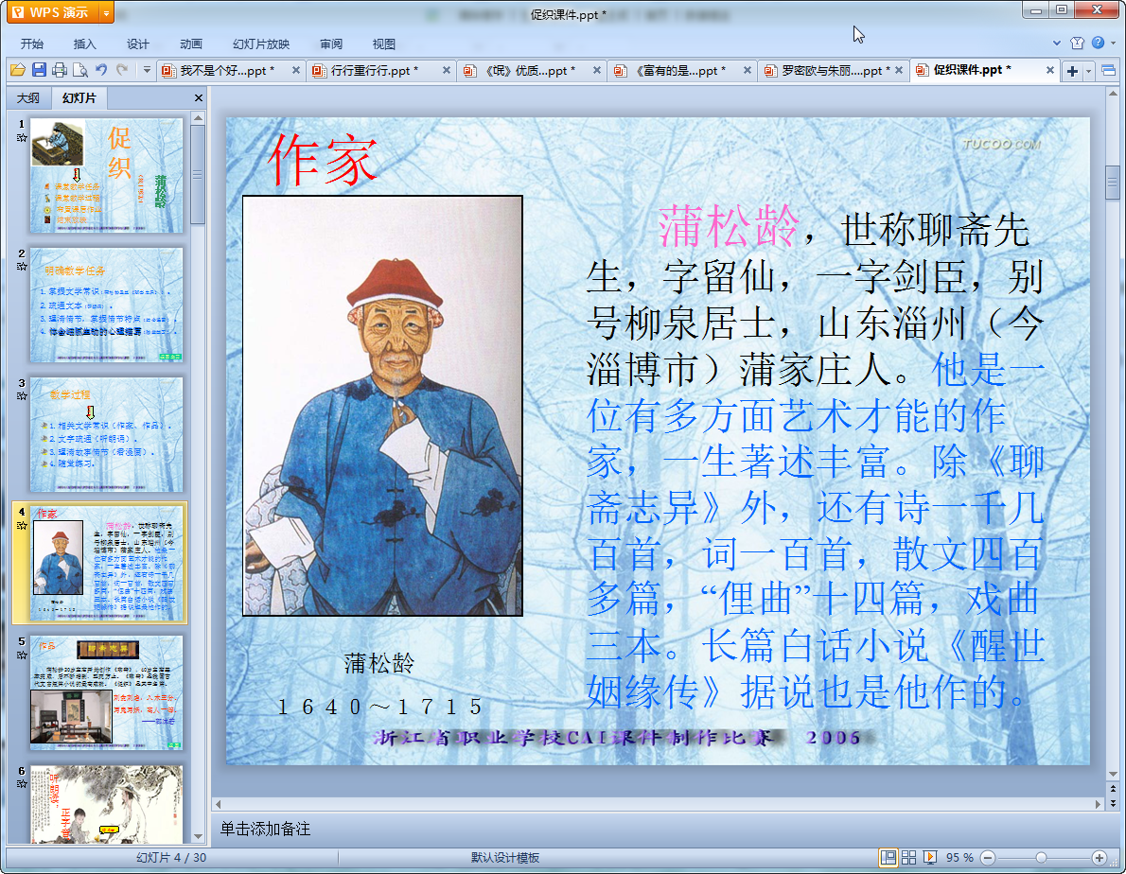Add a new document tab with plus button
This screenshot has height=874, width=1126.
click(1072, 71)
